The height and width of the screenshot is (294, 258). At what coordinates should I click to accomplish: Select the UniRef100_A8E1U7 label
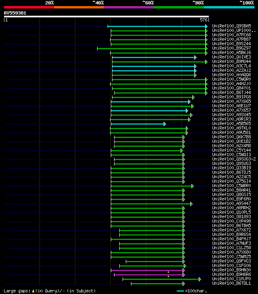(231, 106)
